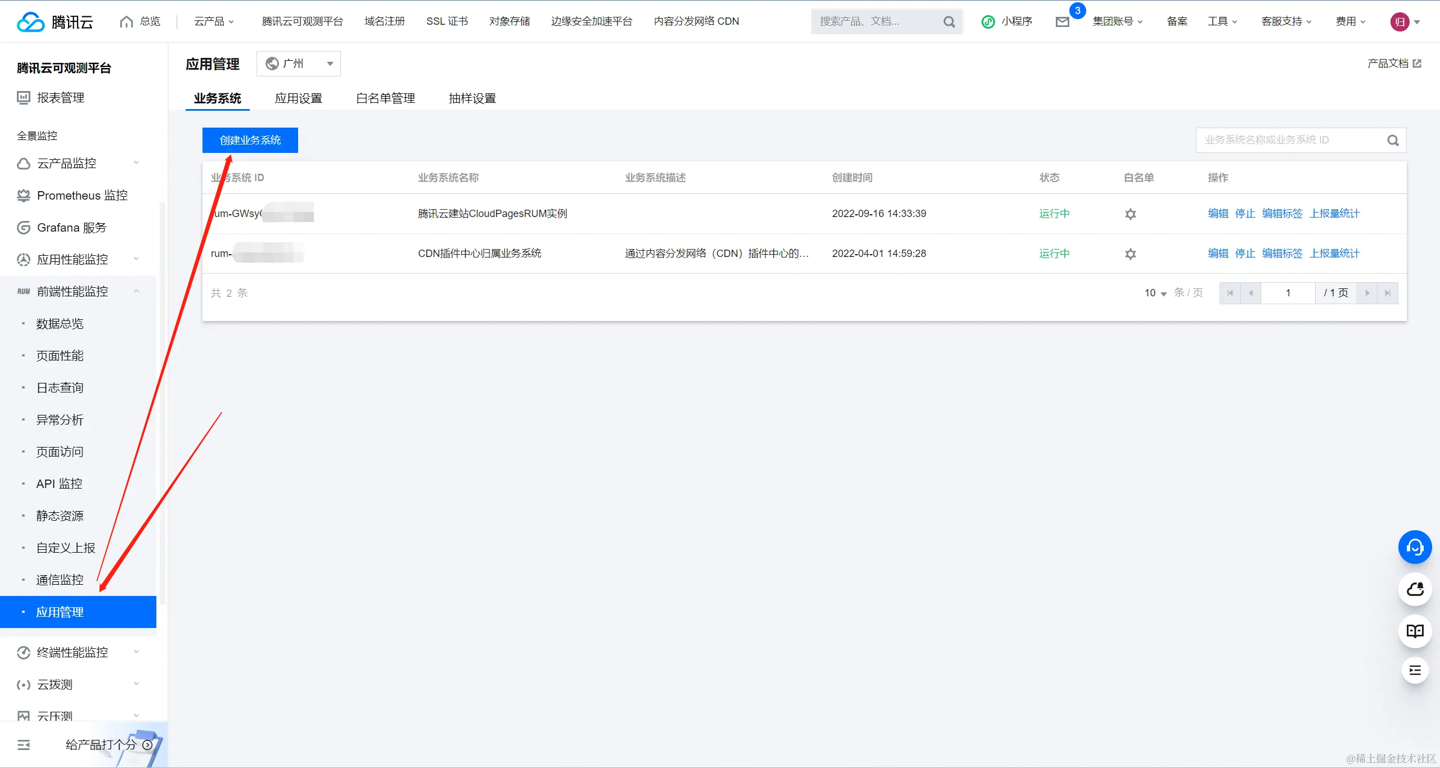Open the 产品文档 link

click(x=1390, y=63)
